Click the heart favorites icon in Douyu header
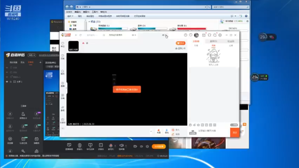Screen dimensions: 299x168 [191, 35]
